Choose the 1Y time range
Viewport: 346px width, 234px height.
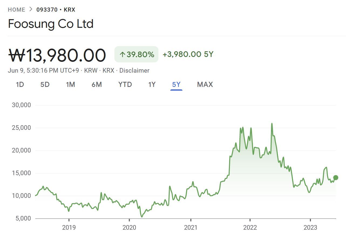152,85
